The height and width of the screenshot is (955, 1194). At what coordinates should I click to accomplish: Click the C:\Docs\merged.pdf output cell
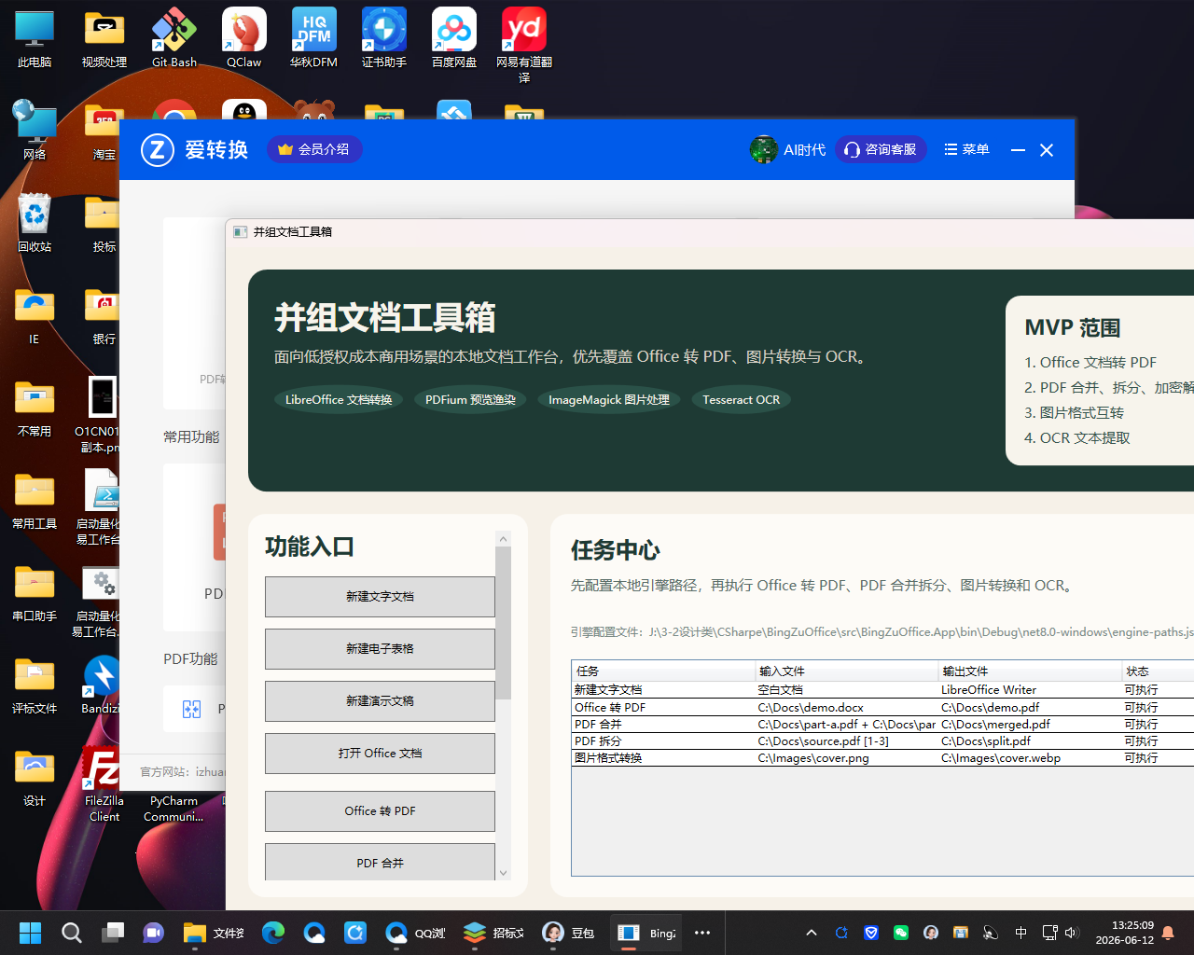pyautogui.click(x=1030, y=725)
